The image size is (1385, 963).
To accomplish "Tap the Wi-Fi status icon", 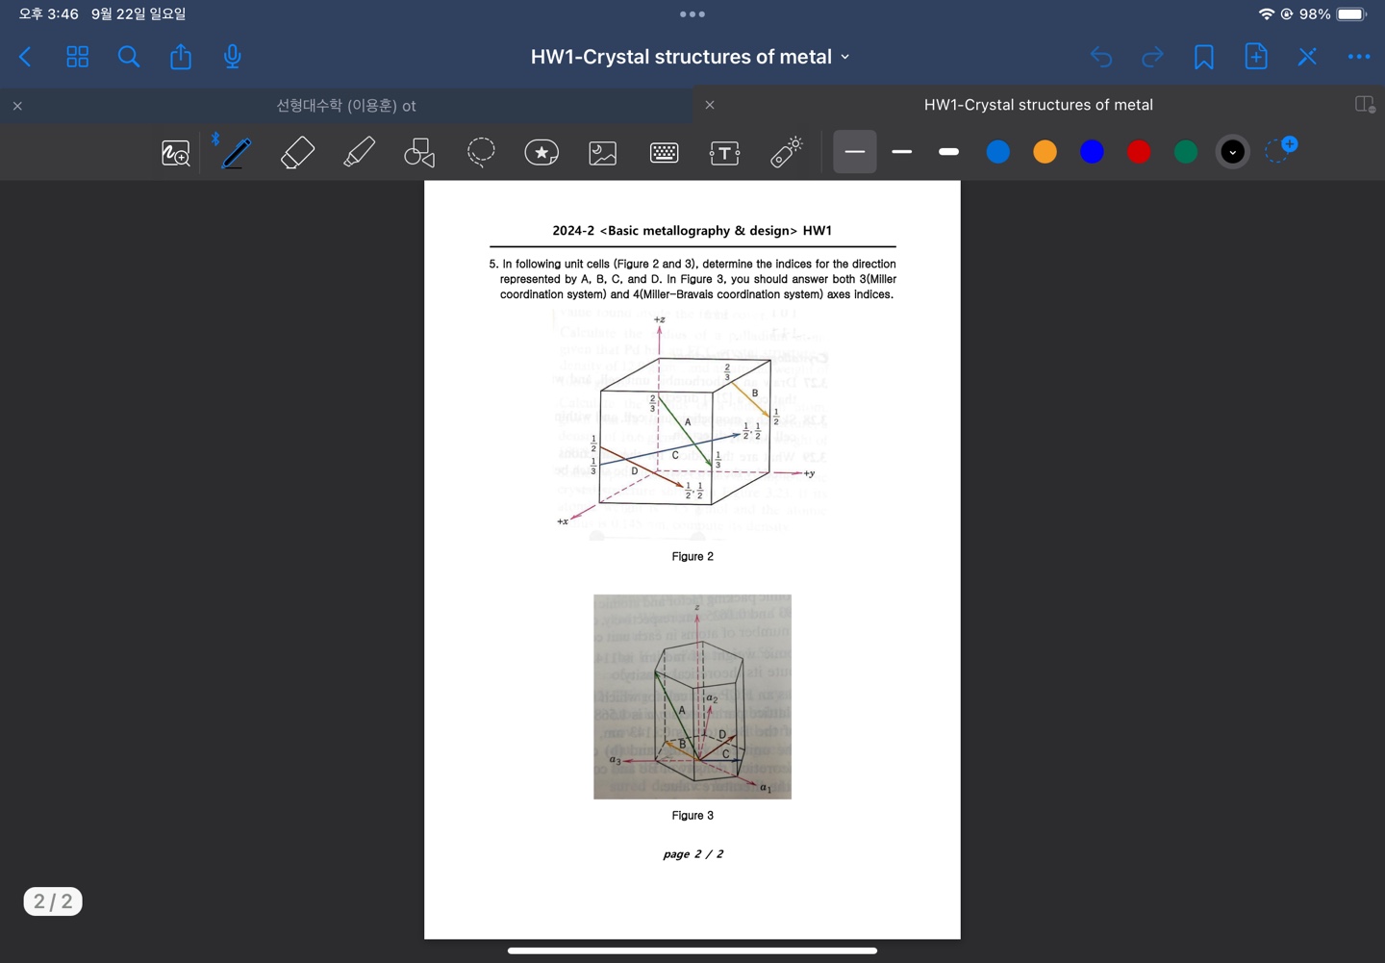I will 1266,14.
